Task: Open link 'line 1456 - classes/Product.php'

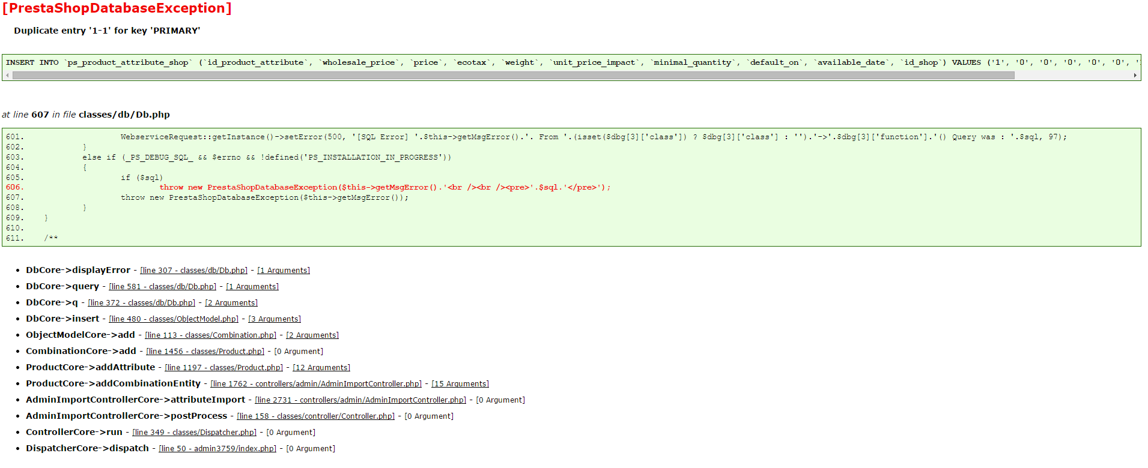Action: pos(205,352)
